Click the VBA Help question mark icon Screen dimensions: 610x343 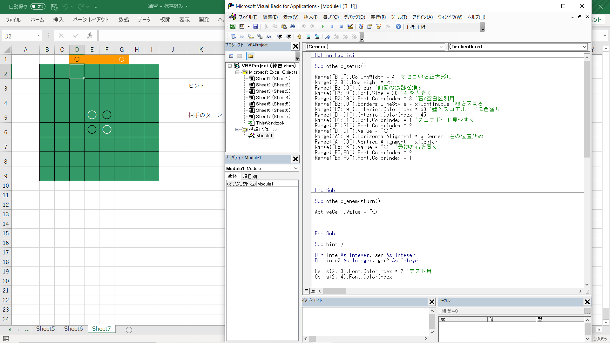pyautogui.click(x=398, y=27)
